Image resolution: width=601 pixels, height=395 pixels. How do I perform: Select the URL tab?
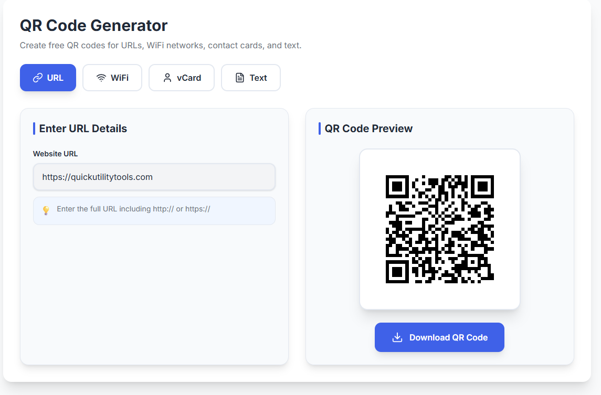(48, 77)
